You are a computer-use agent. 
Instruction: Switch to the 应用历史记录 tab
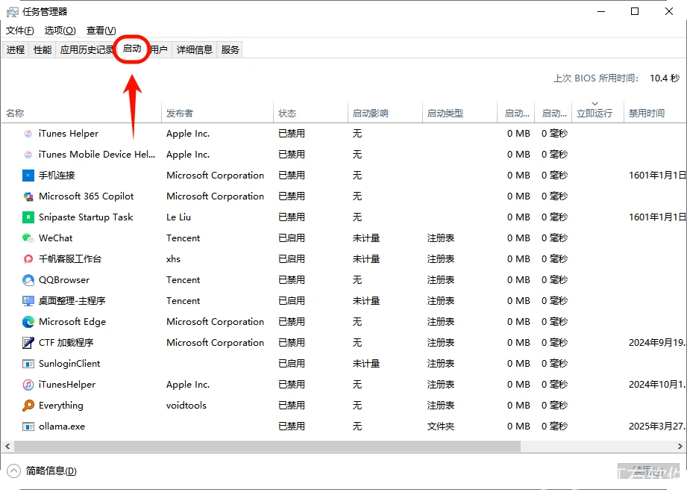(87, 49)
